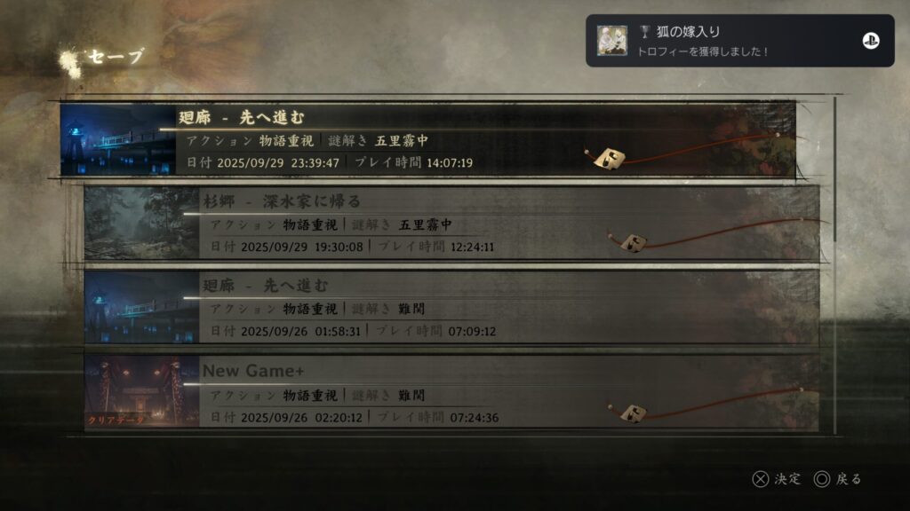Click the trophy artwork image in the notification

(612, 41)
